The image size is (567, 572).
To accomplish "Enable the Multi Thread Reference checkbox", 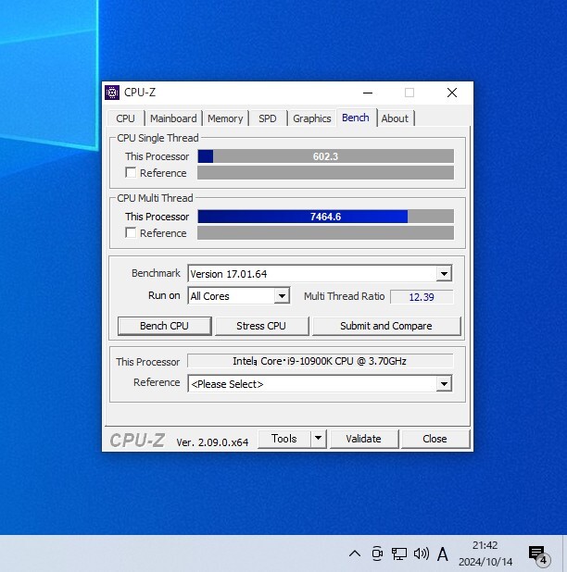I will (x=131, y=232).
